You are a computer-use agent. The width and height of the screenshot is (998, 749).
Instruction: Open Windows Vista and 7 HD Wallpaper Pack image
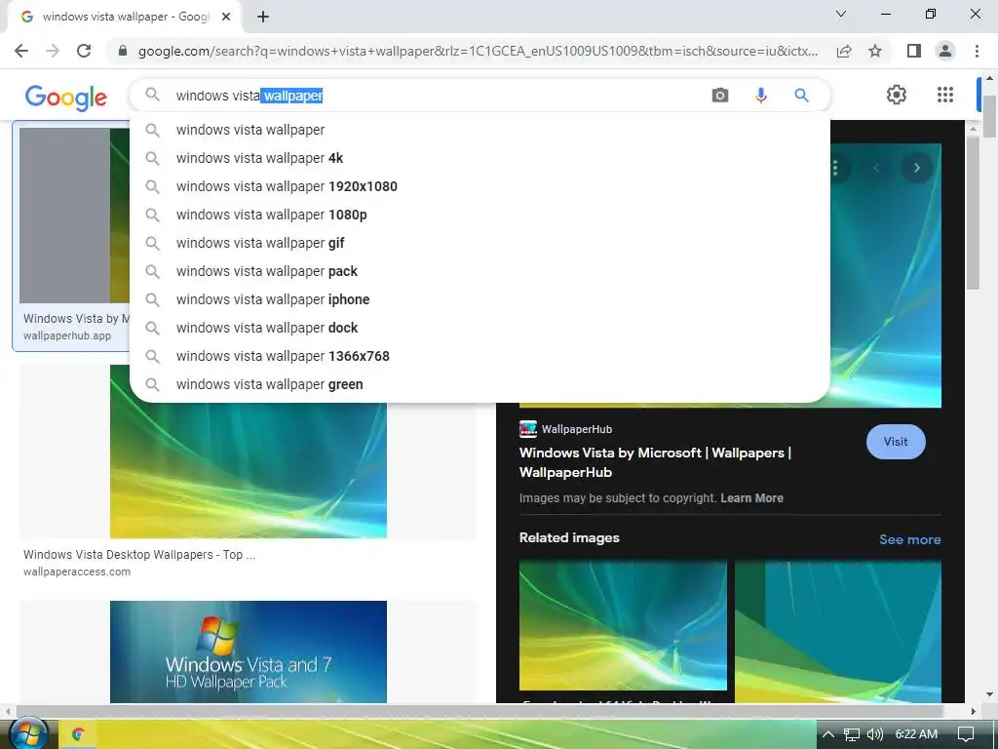(x=249, y=651)
